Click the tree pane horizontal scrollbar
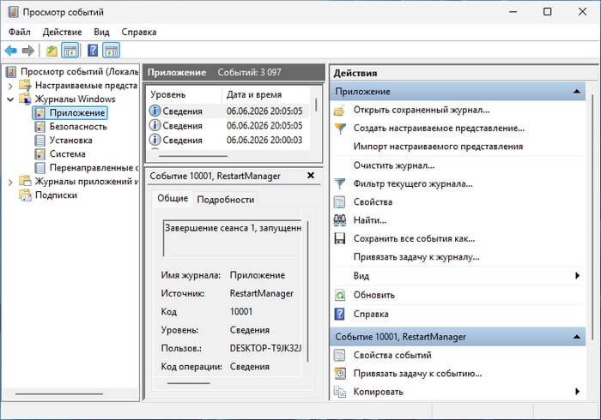601x420 pixels. point(59,393)
